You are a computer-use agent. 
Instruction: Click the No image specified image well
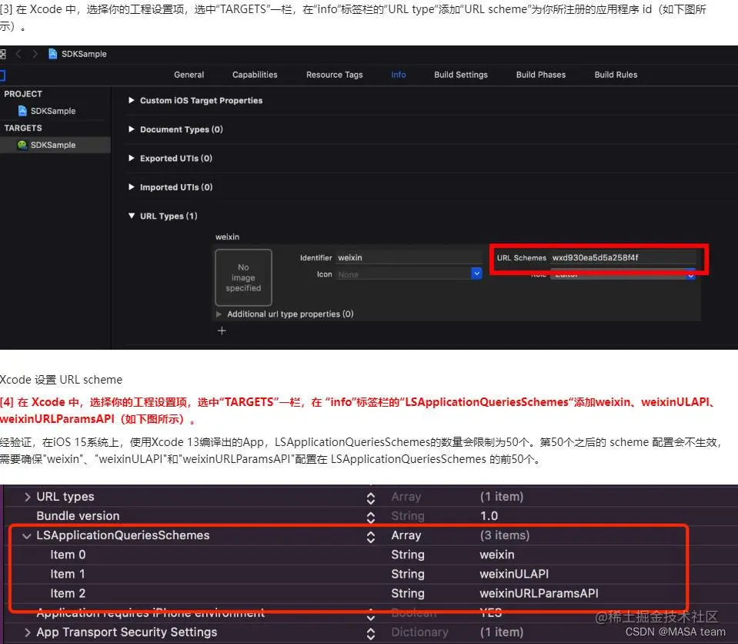tap(243, 277)
